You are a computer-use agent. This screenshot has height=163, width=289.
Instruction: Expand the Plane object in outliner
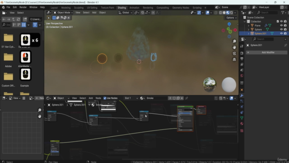[x=248, y=25]
